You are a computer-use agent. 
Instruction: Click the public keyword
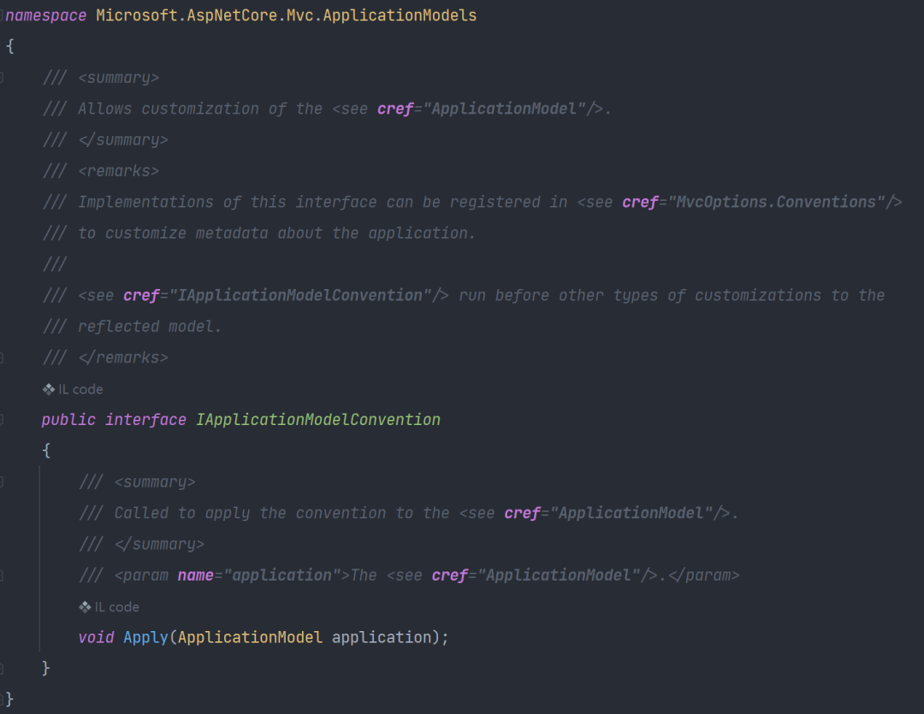[x=68, y=420]
